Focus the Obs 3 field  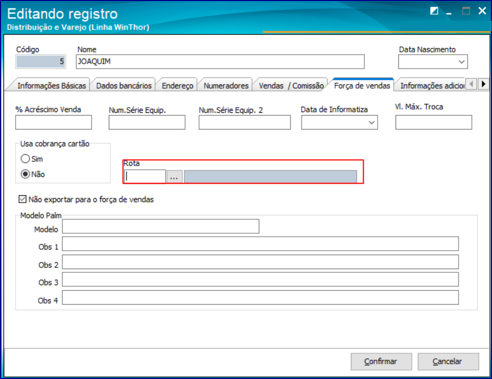point(260,280)
